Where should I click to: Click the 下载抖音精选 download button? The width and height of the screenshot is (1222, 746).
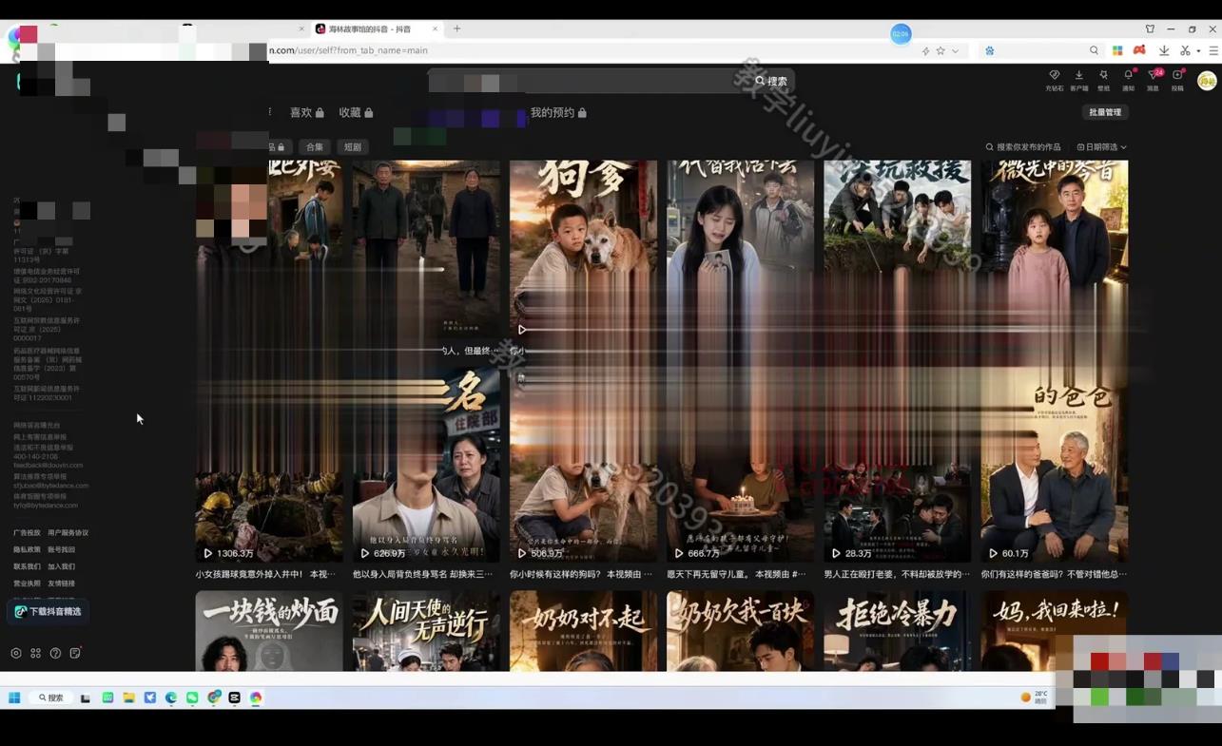click(x=48, y=612)
